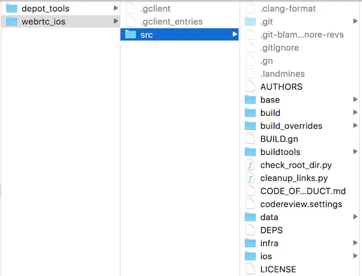Click the base folder icon

[250, 99]
